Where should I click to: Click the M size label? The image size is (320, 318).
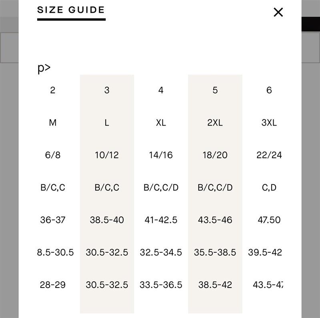coord(53,123)
